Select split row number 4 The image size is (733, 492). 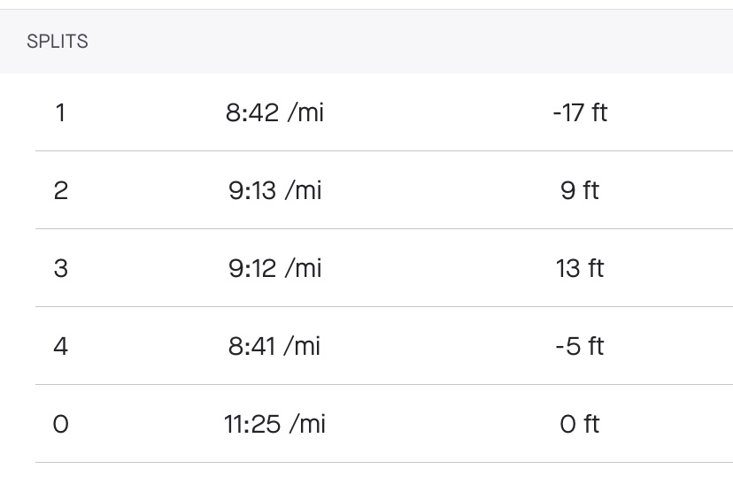[x=60, y=346]
